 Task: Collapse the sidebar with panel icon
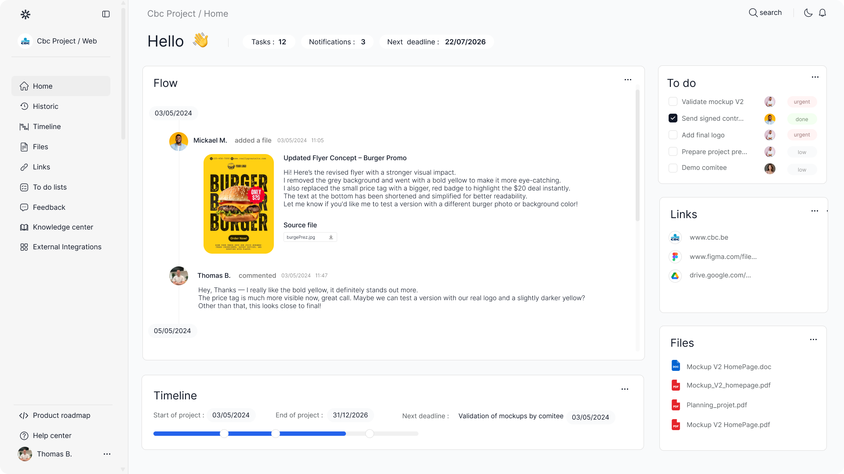click(106, 14)
